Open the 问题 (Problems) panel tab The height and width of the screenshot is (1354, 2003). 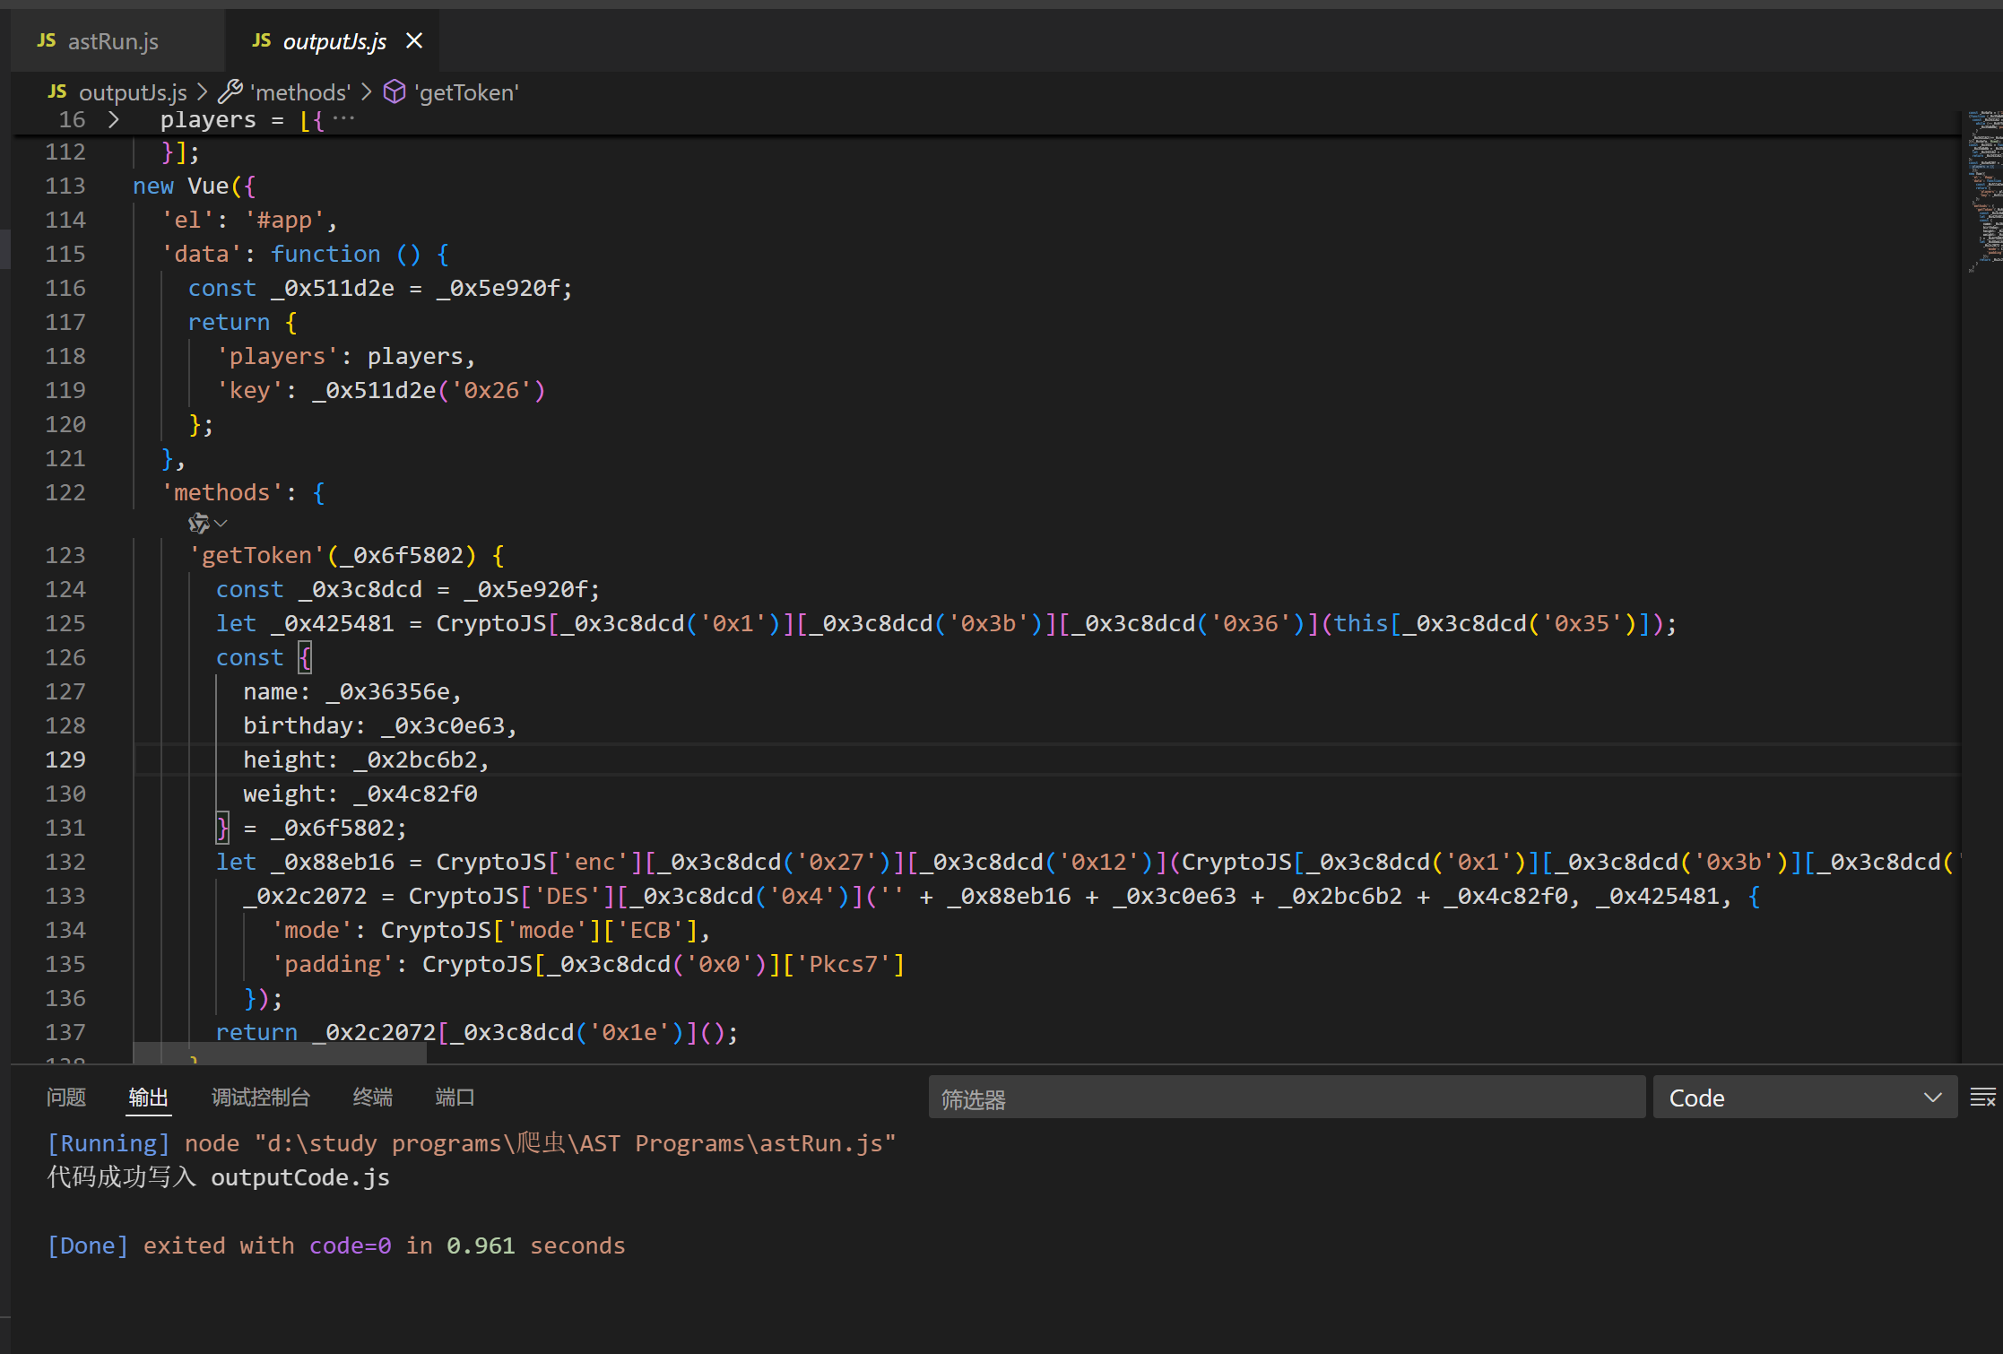pos(66,1098)
